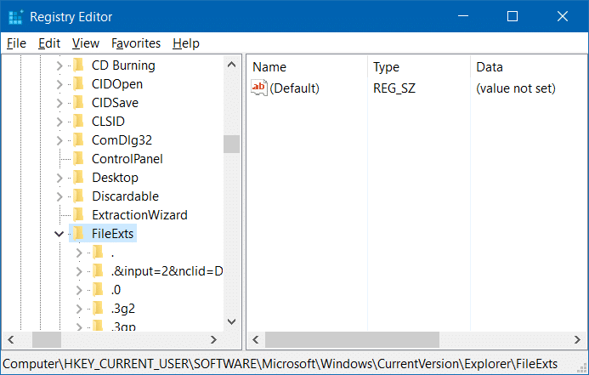Expand the CD Burning key
This screenshot has height=375, width=589.
tap(59, 65)
